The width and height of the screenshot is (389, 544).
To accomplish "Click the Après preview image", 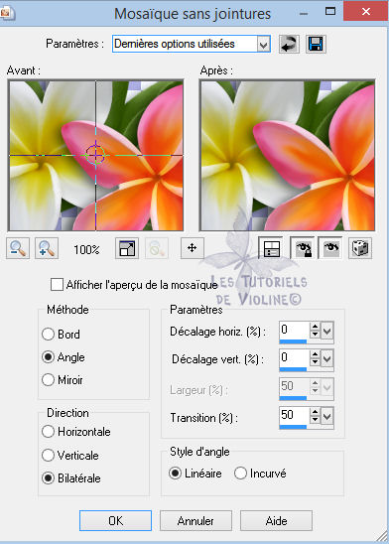I will point(288,156).
